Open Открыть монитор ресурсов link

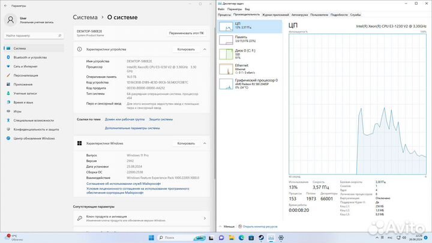click(257, 226)
